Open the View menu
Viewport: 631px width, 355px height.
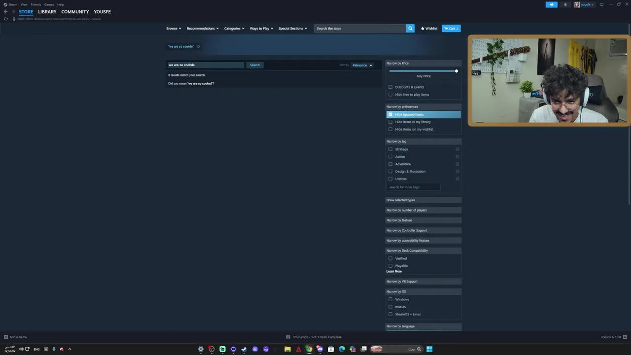pyautogui.click(x=24, y=4)
